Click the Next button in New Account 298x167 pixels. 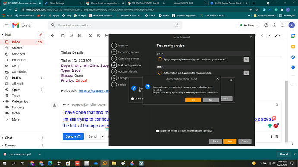230,141
